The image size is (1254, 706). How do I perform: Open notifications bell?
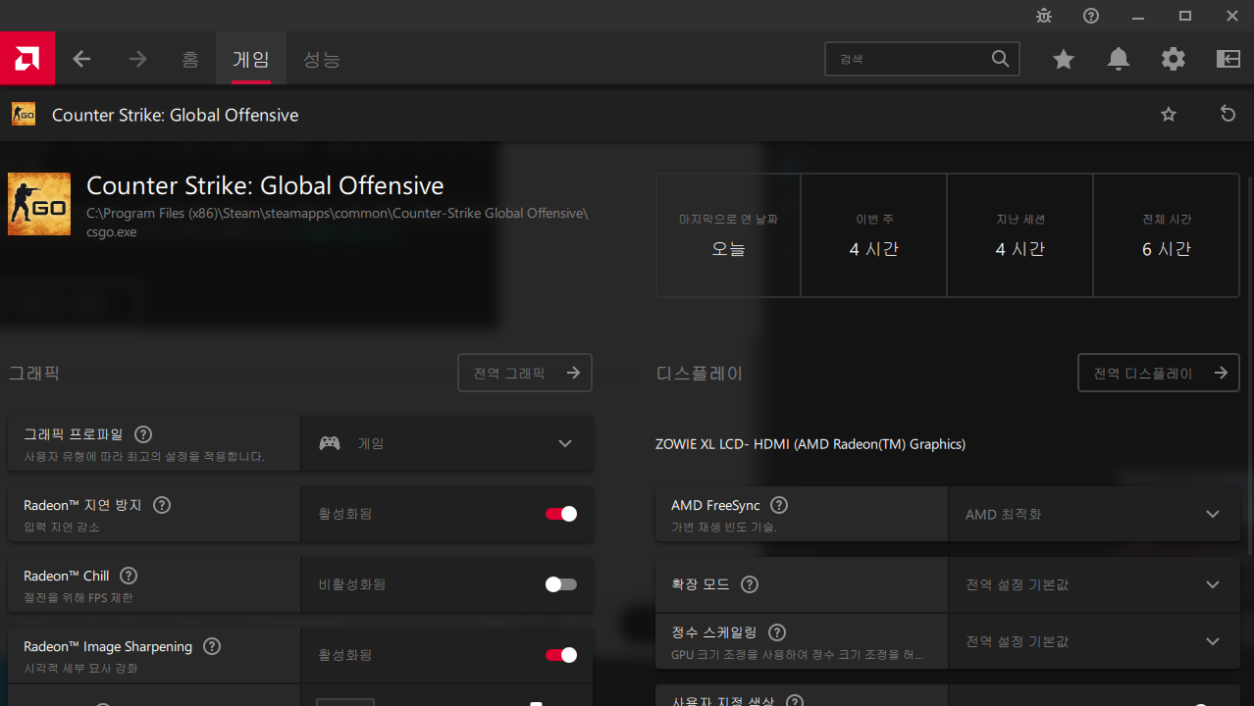tap(1119, 59)
